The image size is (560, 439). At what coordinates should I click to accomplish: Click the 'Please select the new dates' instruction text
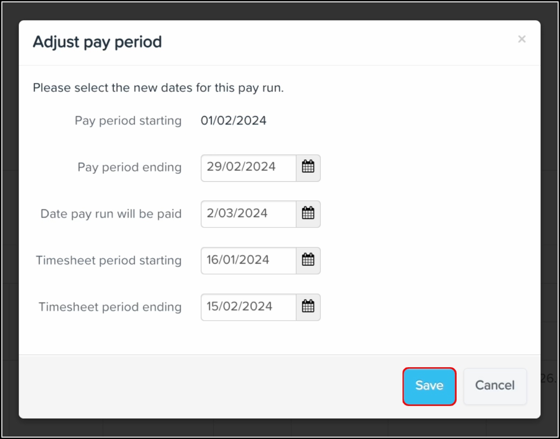pos(158,88)
